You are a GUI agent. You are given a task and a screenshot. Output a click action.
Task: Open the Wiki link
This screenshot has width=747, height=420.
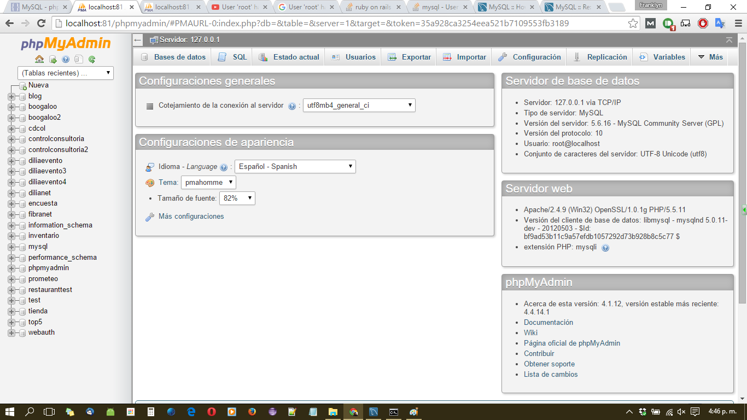530,333
